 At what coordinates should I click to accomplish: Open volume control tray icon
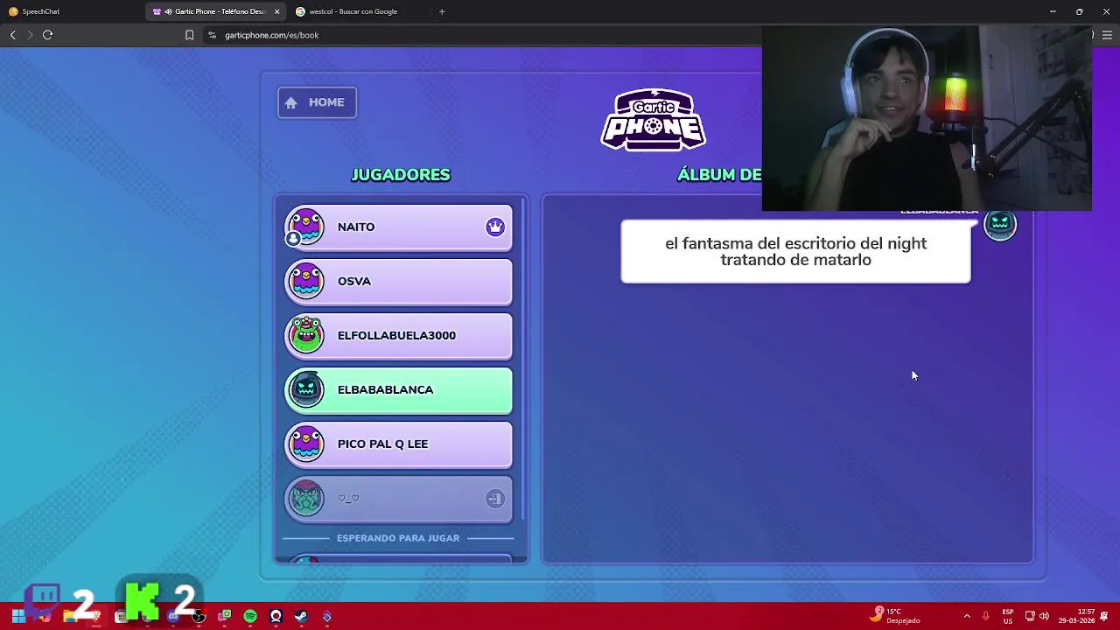pos(1044,616)
